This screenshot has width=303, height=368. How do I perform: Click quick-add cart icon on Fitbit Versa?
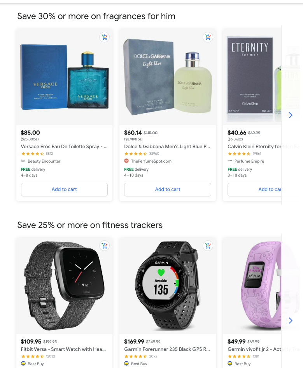click(105, 246)
